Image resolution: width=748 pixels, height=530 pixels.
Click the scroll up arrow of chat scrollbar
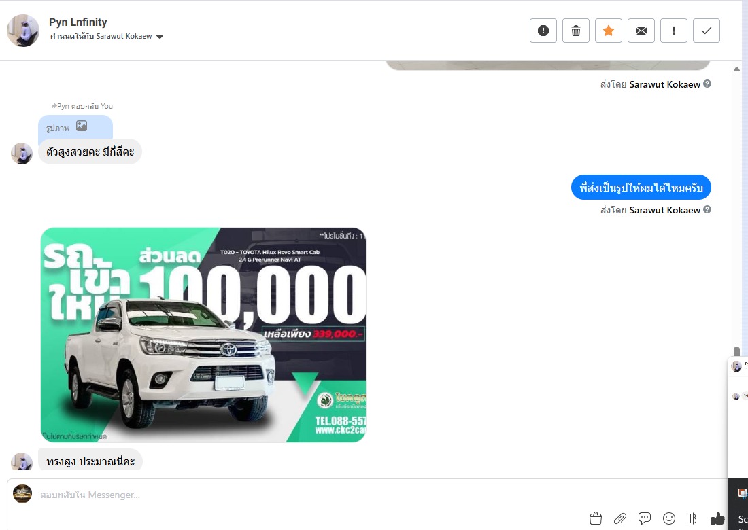point(736,69)
